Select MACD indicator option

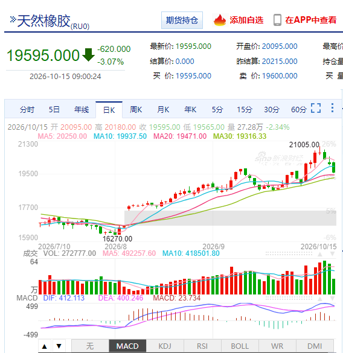tap(127, 346)
